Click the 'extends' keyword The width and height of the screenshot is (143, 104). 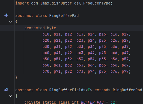coord(103,90)
